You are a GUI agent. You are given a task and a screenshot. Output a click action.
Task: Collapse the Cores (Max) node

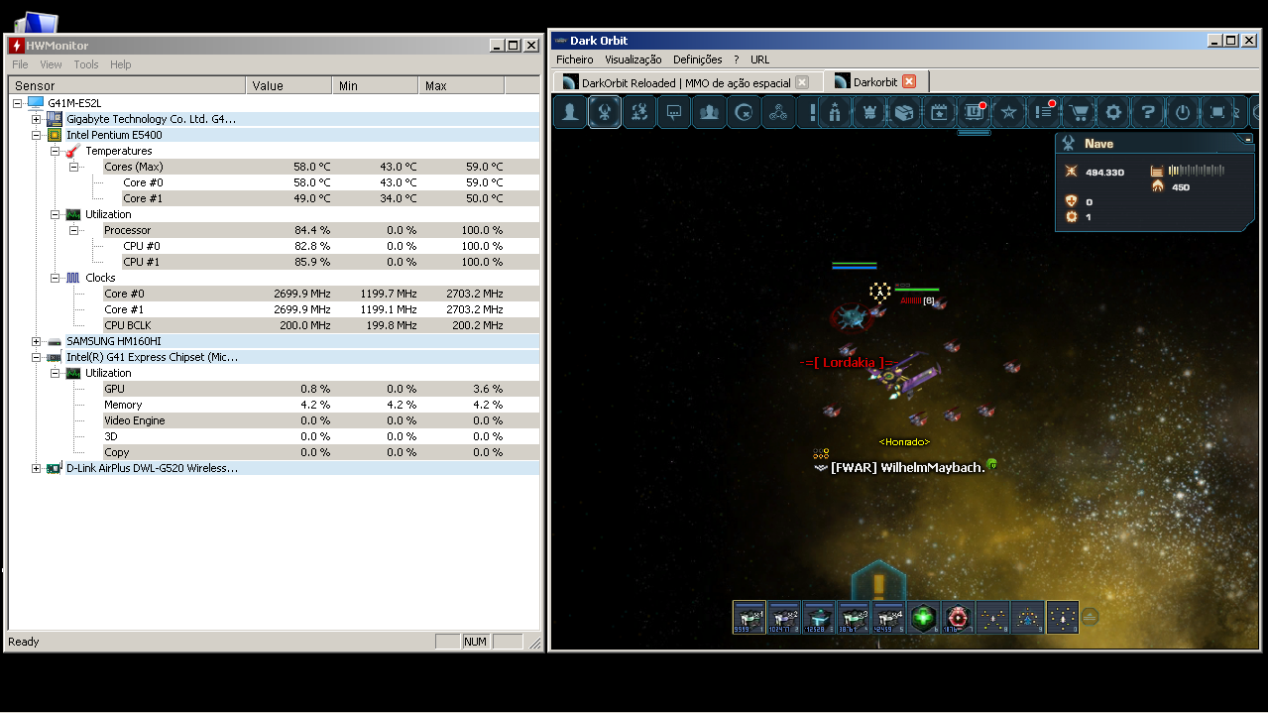pyautogui.click(x=74, y=167)
